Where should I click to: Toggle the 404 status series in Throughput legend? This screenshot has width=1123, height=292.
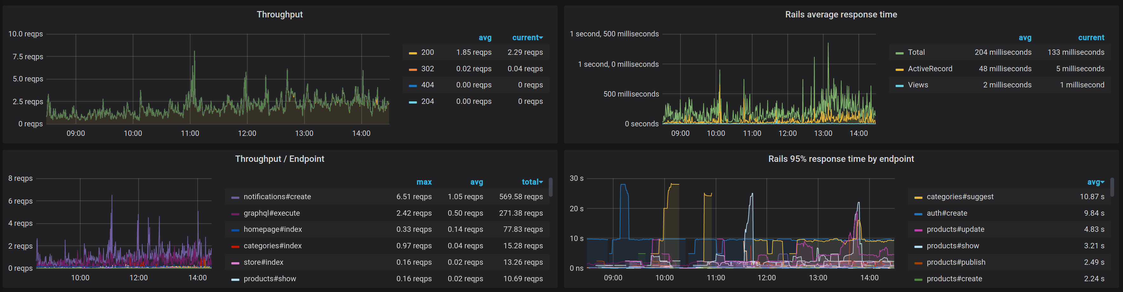pyautogui.click(x=428, y=85)
